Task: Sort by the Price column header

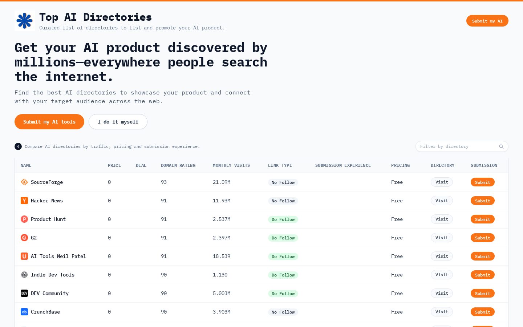Action: click(114, 165)
